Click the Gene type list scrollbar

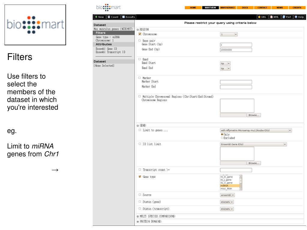241,183
